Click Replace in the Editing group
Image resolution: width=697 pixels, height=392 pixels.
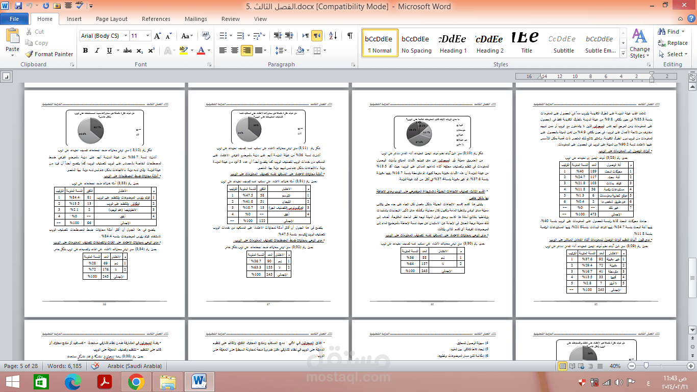coord(673,43)
